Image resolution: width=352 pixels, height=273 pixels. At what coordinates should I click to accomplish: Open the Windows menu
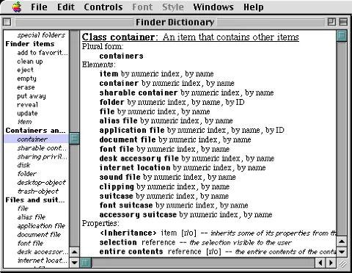coord(213,7)
